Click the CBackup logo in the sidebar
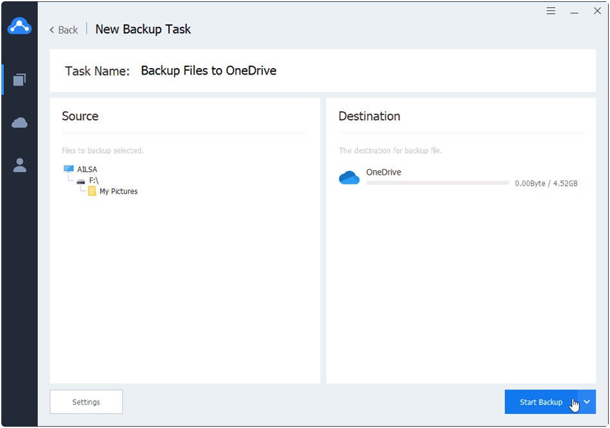 pyautogui.click(x=19, y=26)
